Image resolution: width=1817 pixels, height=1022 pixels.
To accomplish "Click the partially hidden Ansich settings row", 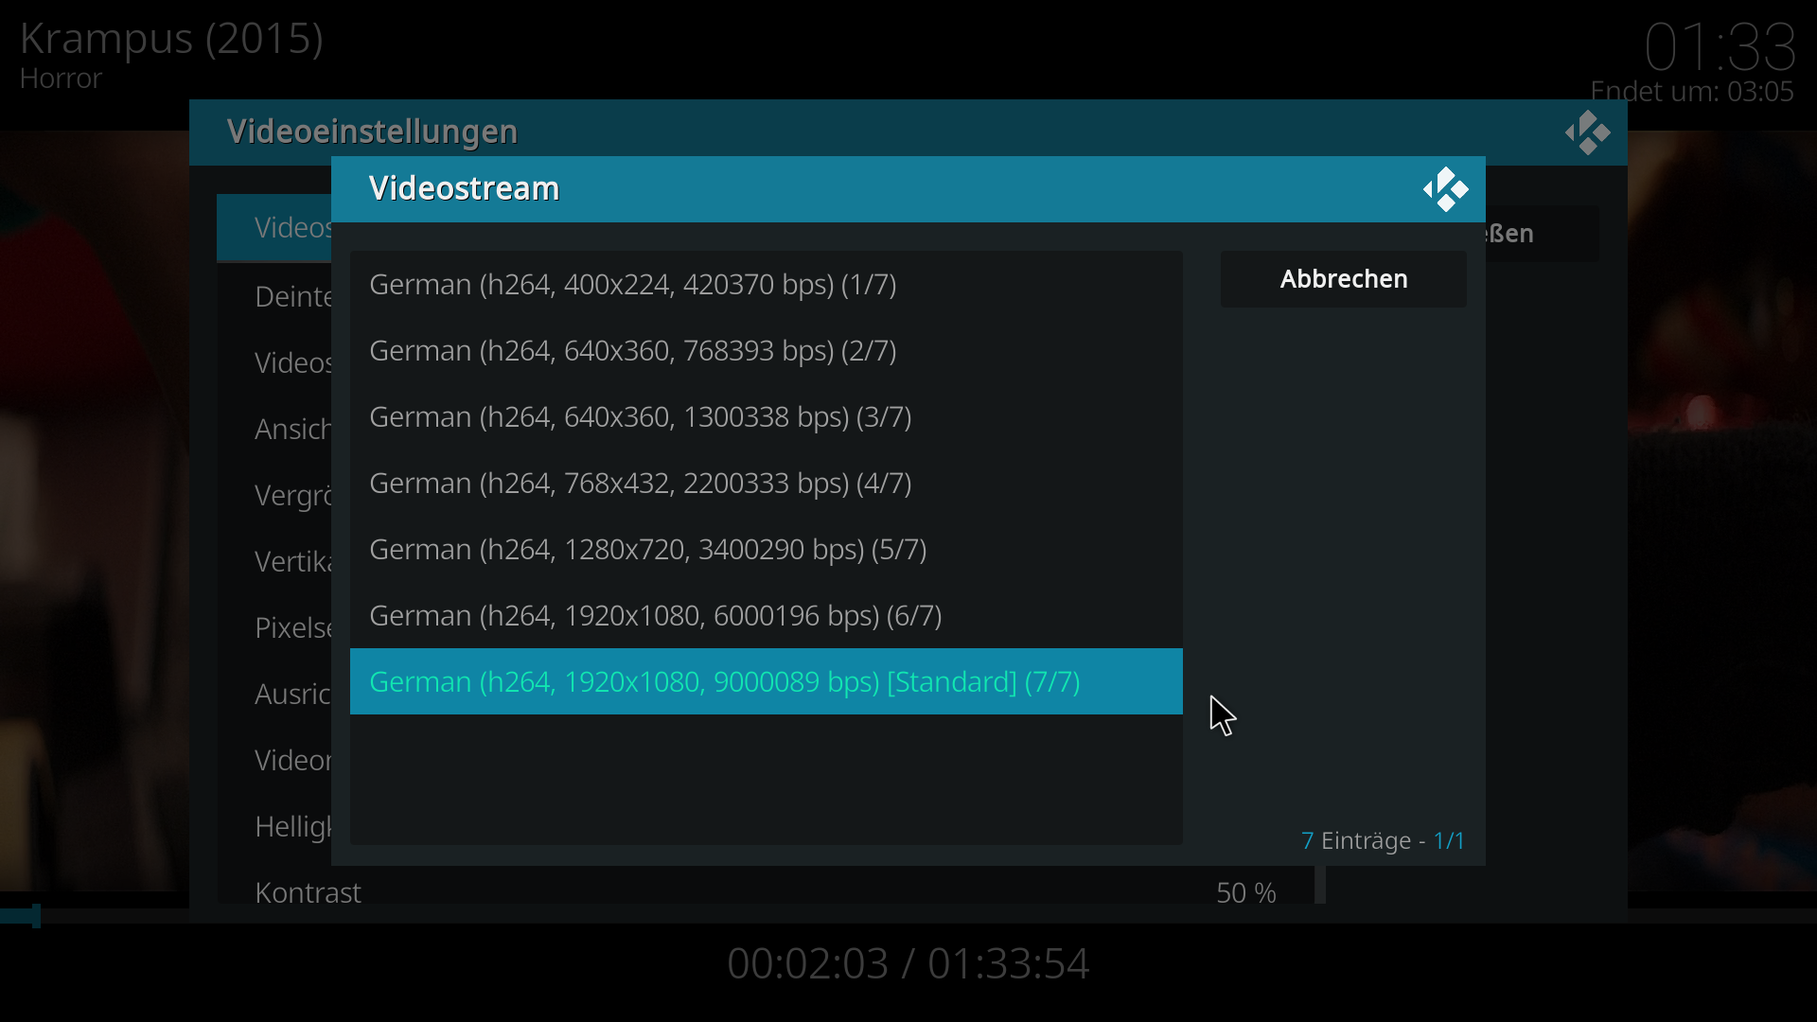I will [x=274, y=429].
